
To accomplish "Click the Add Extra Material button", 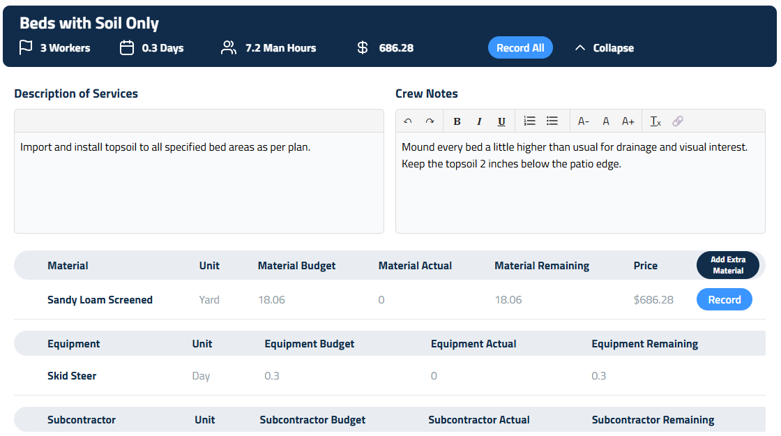I will tap(728, 265).
